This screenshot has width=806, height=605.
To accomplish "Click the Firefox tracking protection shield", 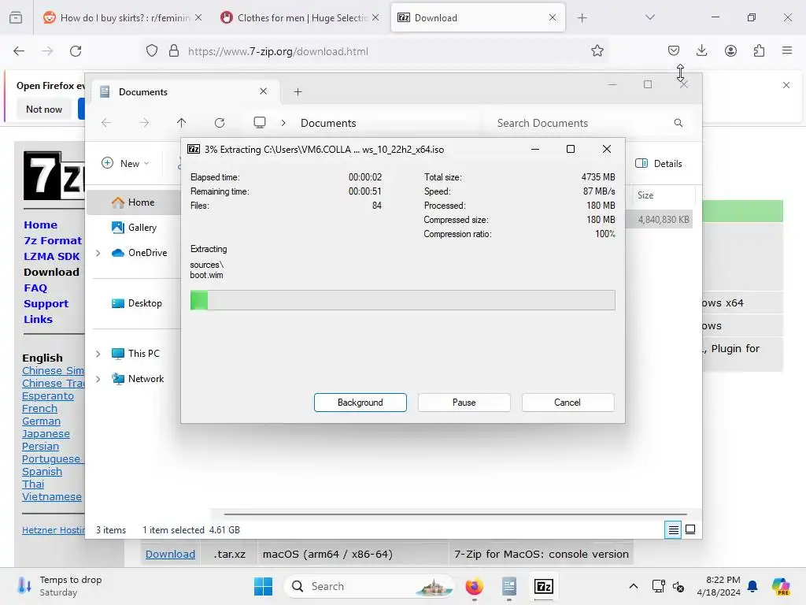I will [152, 51].
